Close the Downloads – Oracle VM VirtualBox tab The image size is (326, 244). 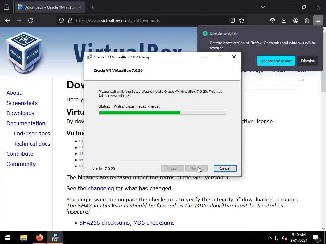point(80,7)
